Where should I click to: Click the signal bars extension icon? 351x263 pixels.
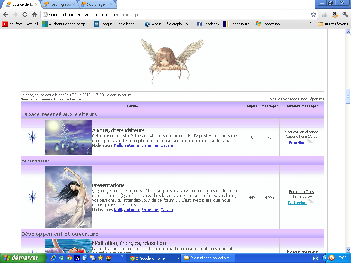point(324,15)
